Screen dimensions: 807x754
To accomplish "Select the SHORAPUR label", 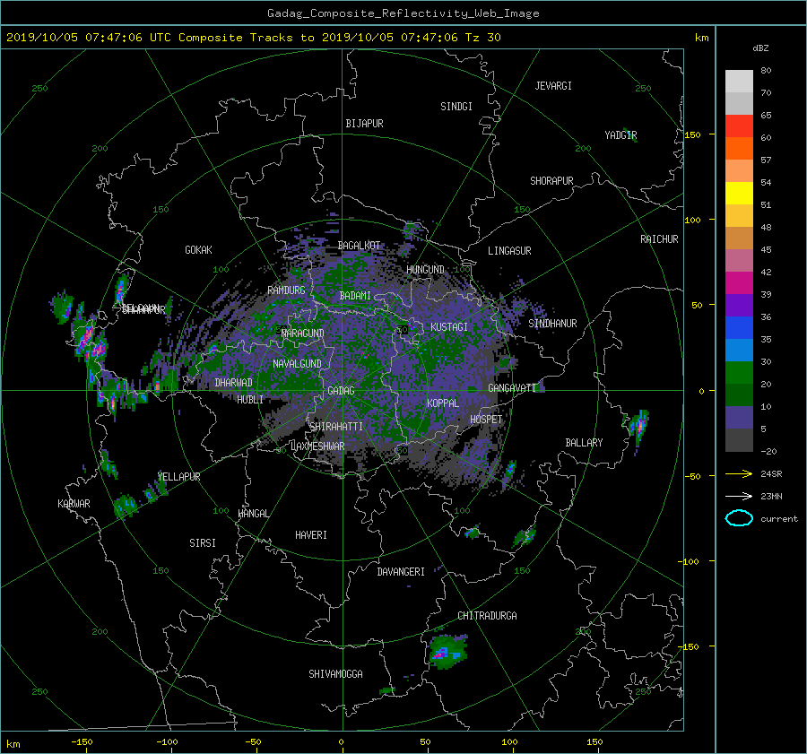I will pyautogui.click(x=551, y=181).
